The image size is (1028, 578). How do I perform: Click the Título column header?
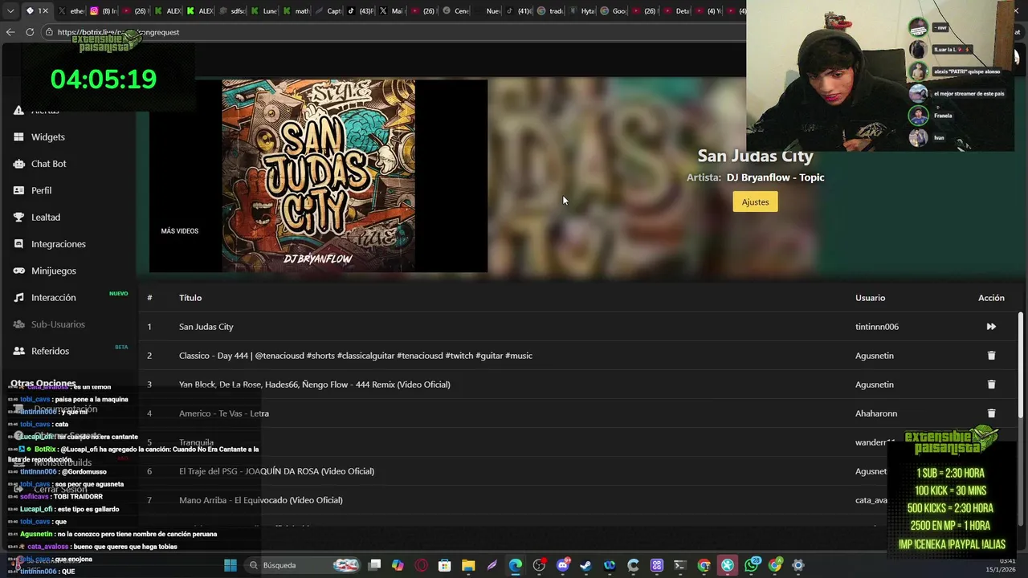[x=190, y=298]
